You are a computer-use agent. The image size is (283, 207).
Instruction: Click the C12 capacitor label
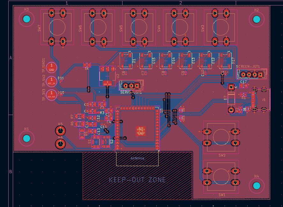coord(98,118)
